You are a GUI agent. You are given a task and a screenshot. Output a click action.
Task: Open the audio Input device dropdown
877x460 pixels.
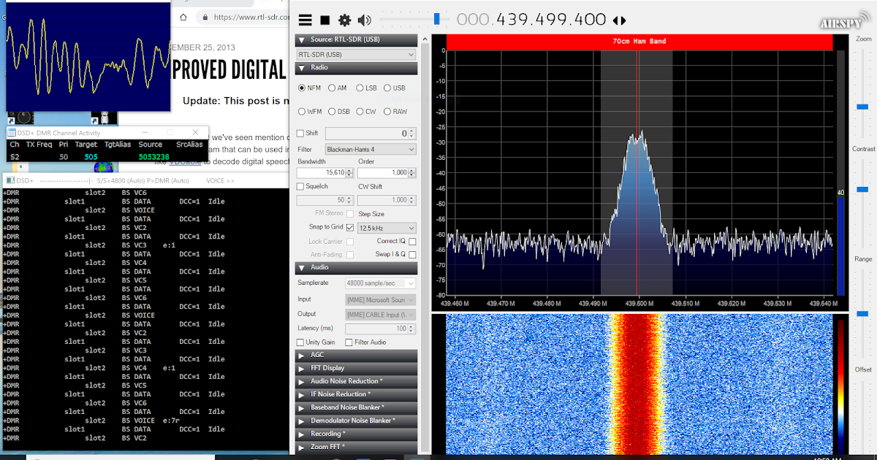click(380, 299)
